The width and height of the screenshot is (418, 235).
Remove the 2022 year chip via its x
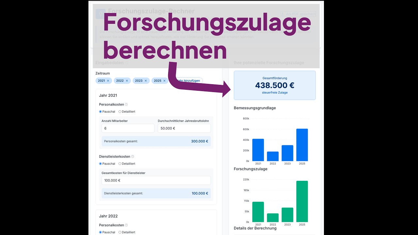(127, 81)
